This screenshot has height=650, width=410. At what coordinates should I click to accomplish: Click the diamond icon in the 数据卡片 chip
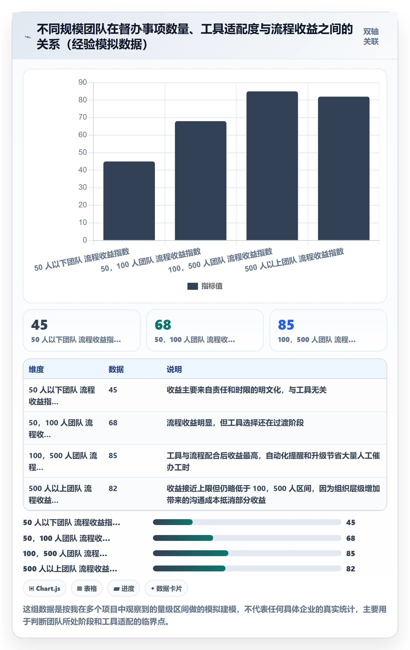(x=153, y=588)
